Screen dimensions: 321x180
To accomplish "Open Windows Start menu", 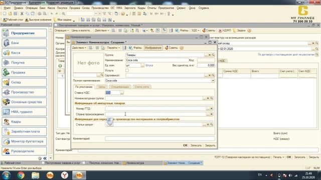I will [x=6, y=175].
